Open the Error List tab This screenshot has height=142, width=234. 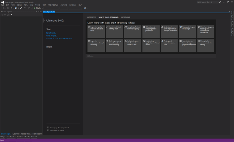click(x=34, y=137)
